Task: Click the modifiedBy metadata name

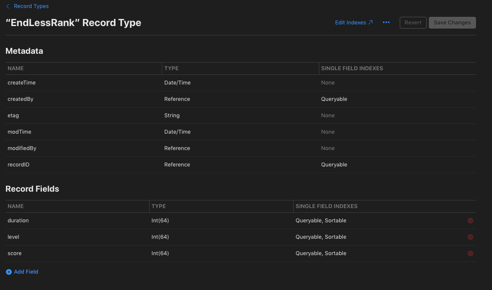Action: point(22,148)
